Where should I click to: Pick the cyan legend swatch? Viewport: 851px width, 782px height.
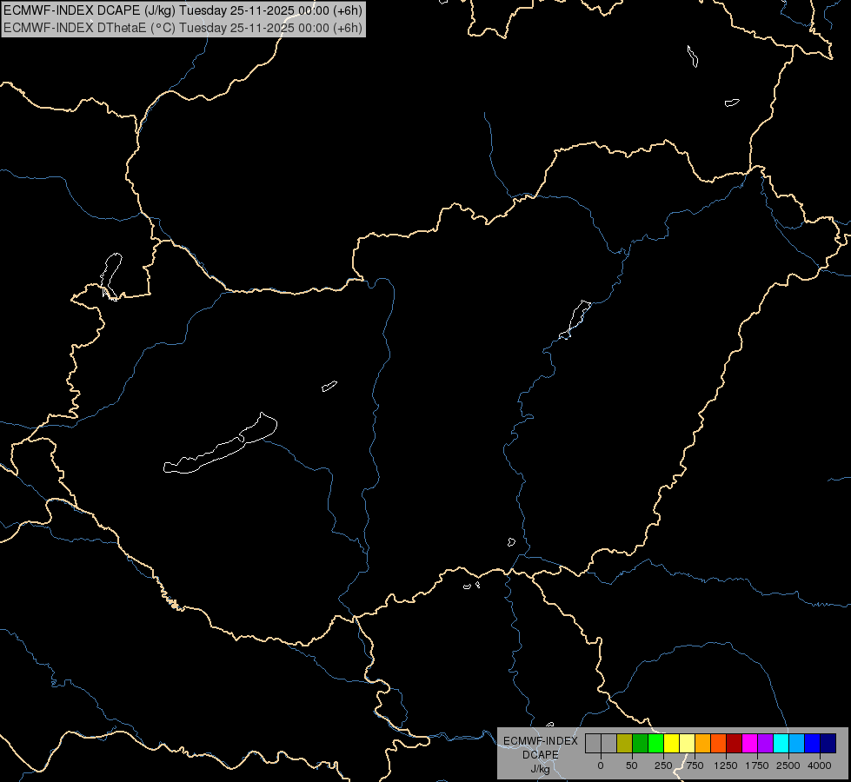pyautogui.click(x=781, y=743)
